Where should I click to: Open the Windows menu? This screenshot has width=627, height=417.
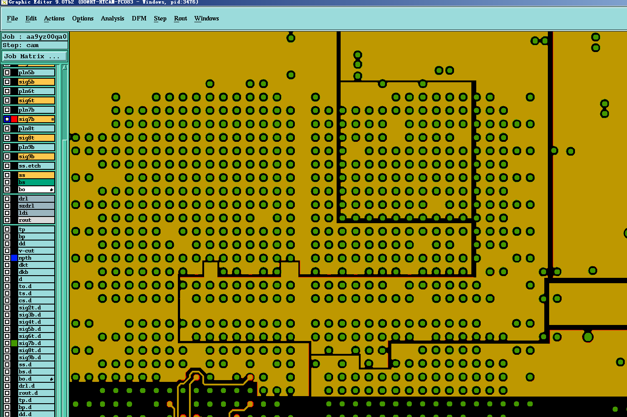click(x=207, y=18)
